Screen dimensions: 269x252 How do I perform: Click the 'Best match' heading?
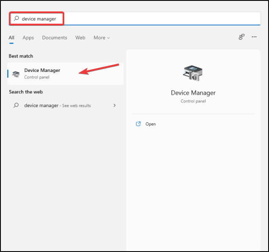pyautogui.click(x=21, y=56)
